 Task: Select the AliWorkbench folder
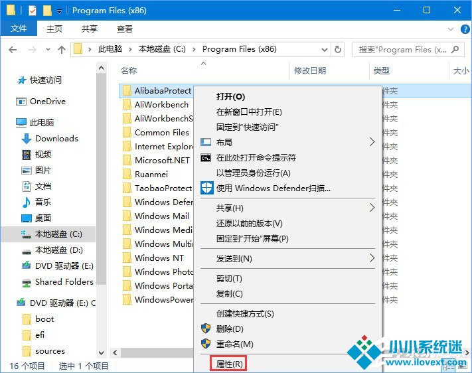coord(161,104)
